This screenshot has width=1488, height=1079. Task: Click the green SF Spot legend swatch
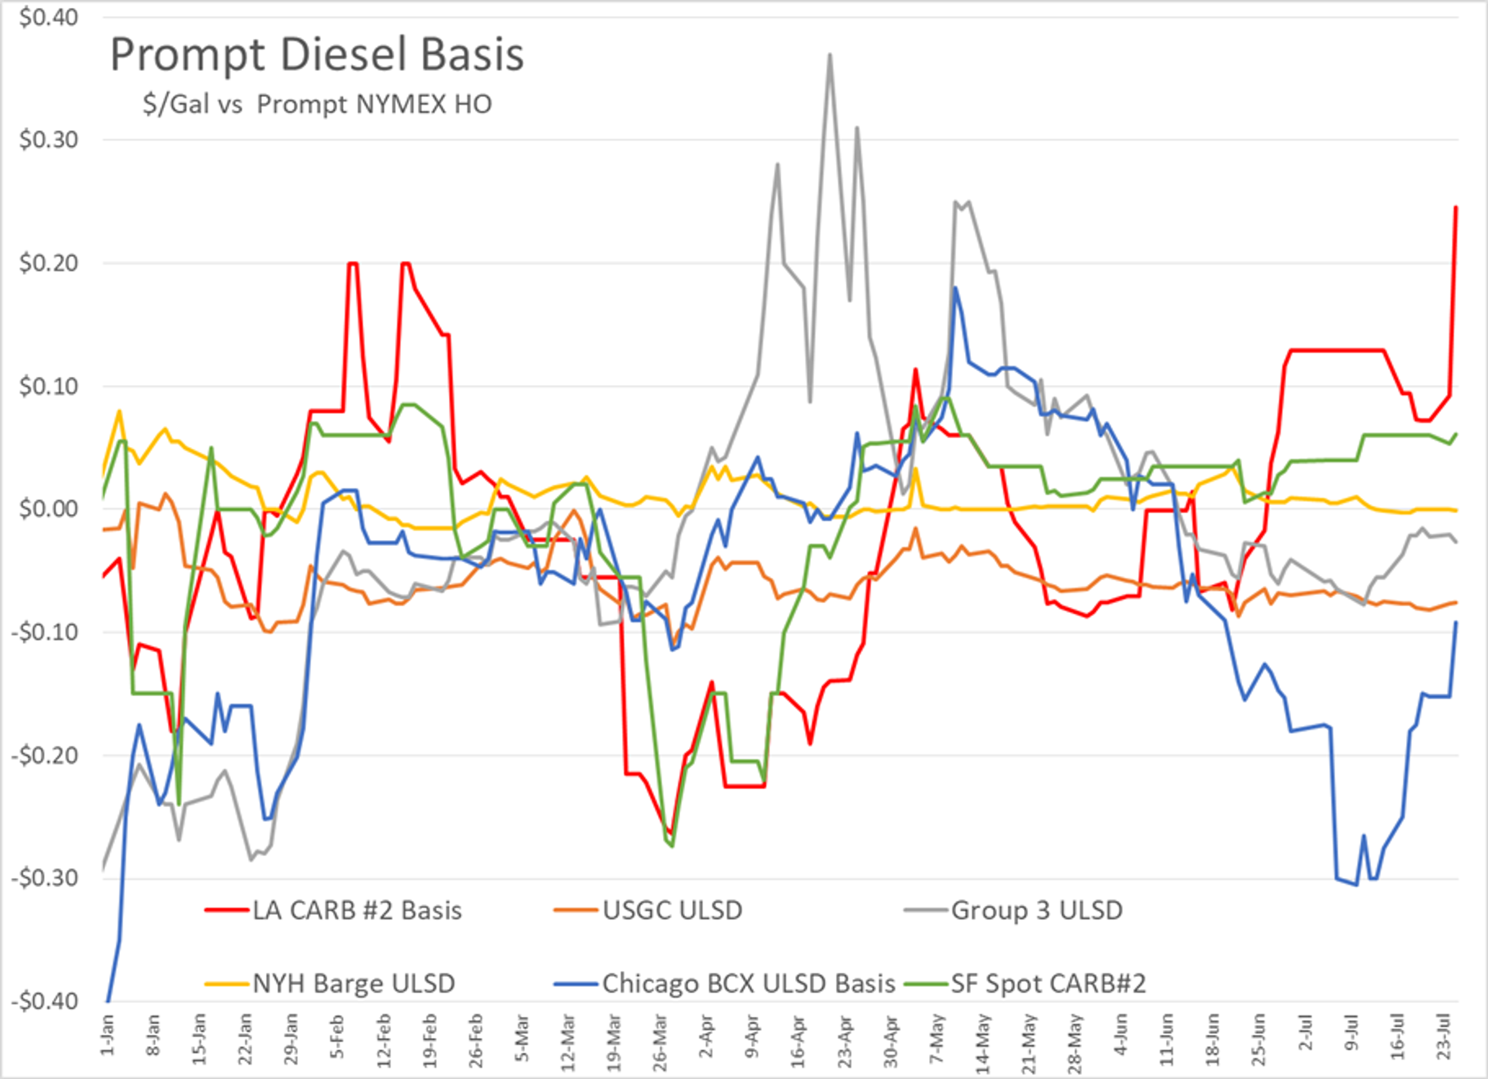point(926,984)
